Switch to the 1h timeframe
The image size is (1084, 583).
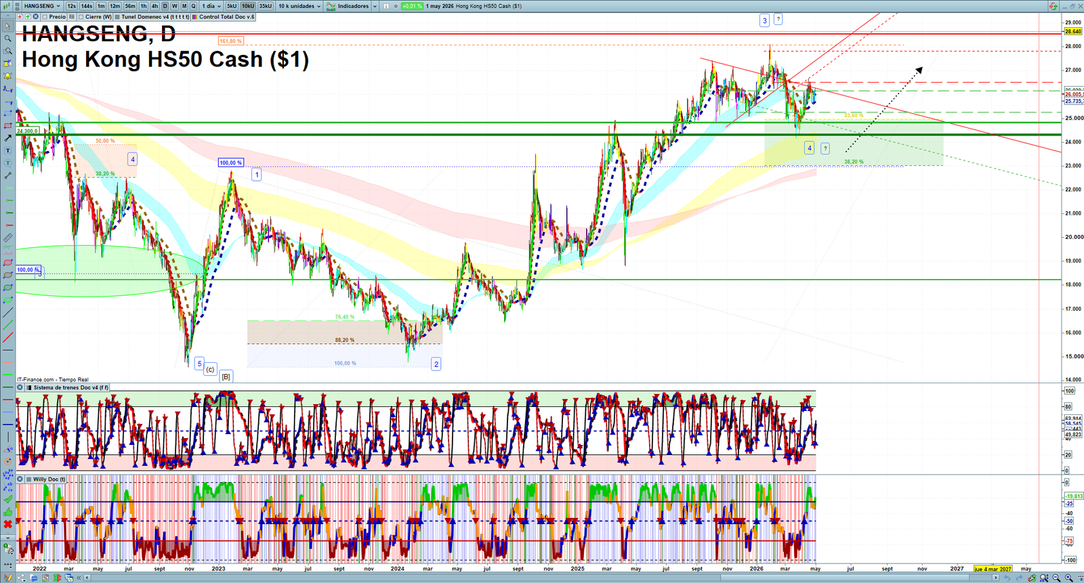coord(144,6)
